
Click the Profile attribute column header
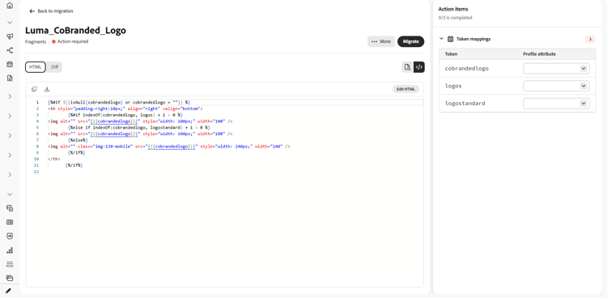click(539, 54)
